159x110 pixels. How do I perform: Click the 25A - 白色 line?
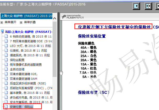point(89,56)
